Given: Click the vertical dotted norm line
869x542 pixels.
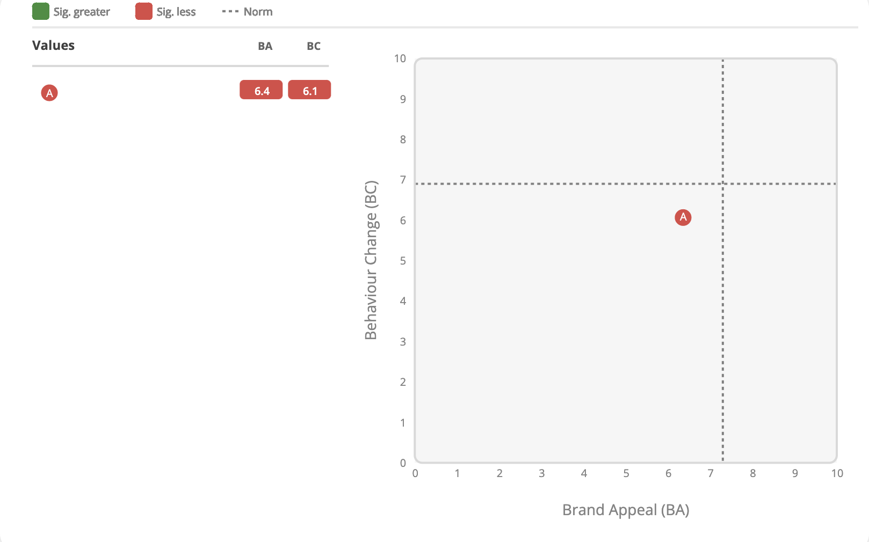Looking at the screenshot, I should coord(723,322).
